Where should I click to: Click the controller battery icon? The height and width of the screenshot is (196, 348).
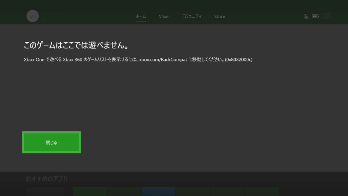coord(315,16)
